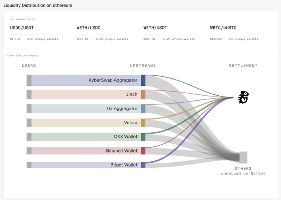Click the "15.0K unique wallets" text
The width and height of the screenshot is (281, 200).
112,39
